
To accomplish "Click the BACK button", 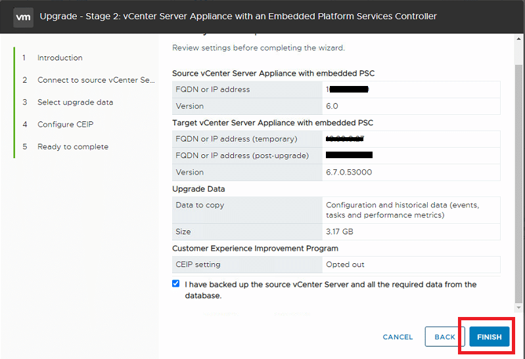I will (x=445, y=337).
